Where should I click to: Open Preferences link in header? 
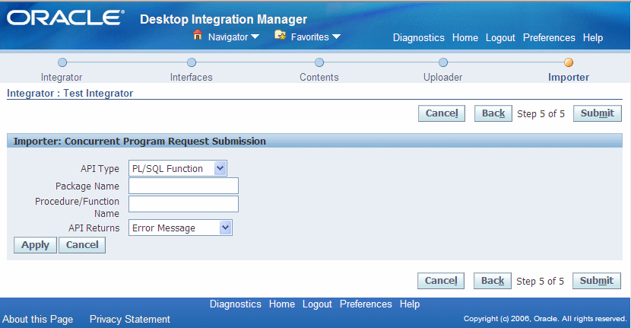(549, 37)
